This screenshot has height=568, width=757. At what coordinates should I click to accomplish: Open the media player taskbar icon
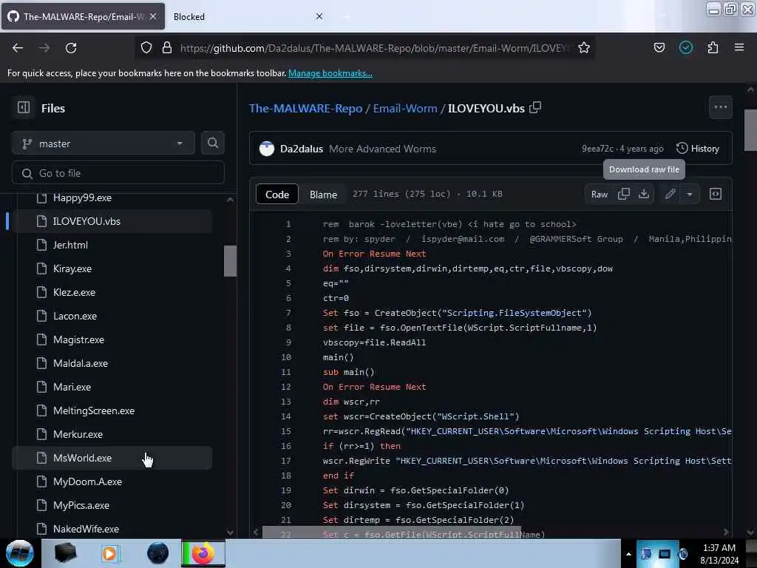(110, 553)
